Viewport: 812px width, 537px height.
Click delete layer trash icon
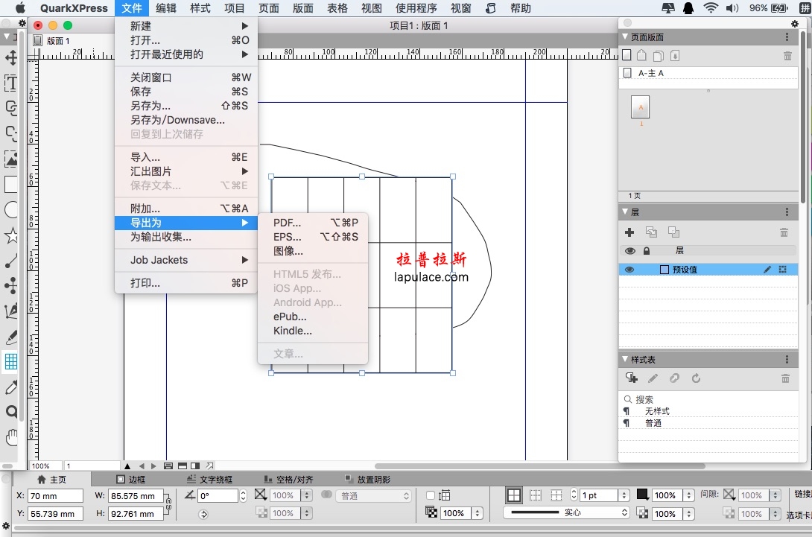click(x=784, y=232)
